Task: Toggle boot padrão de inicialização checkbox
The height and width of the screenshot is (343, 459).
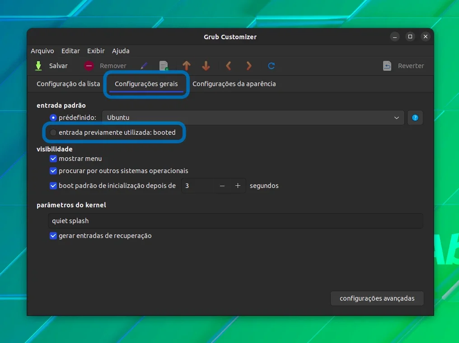Action: [x=53, y=186]
